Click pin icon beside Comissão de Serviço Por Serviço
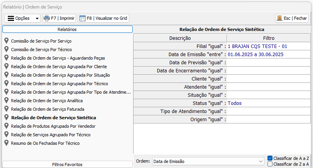 (x=7, y=41)
